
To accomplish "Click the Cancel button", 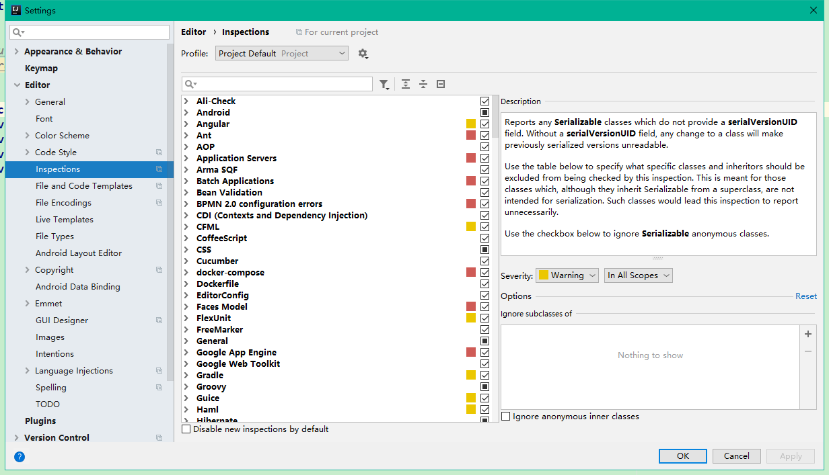I will [x=737, y=456].
